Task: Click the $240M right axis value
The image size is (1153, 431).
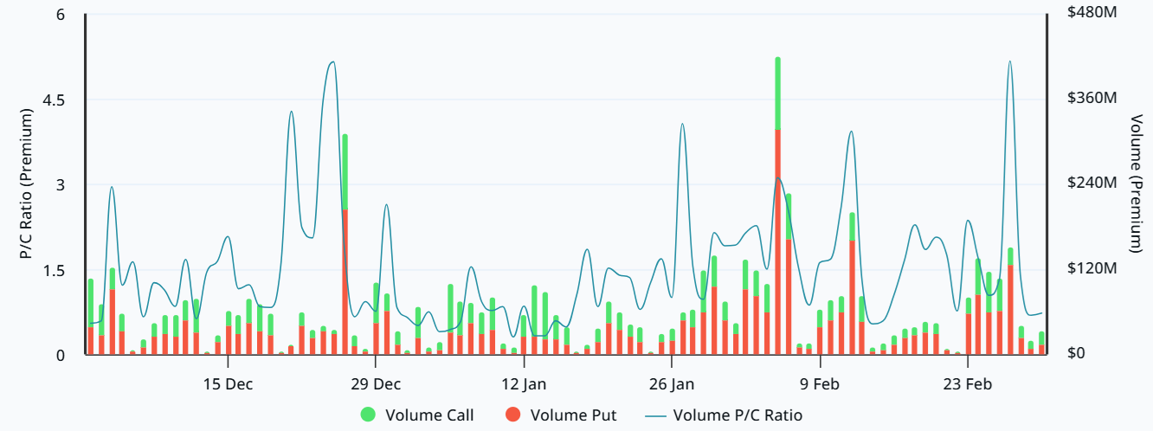Action: [1092, 183]
